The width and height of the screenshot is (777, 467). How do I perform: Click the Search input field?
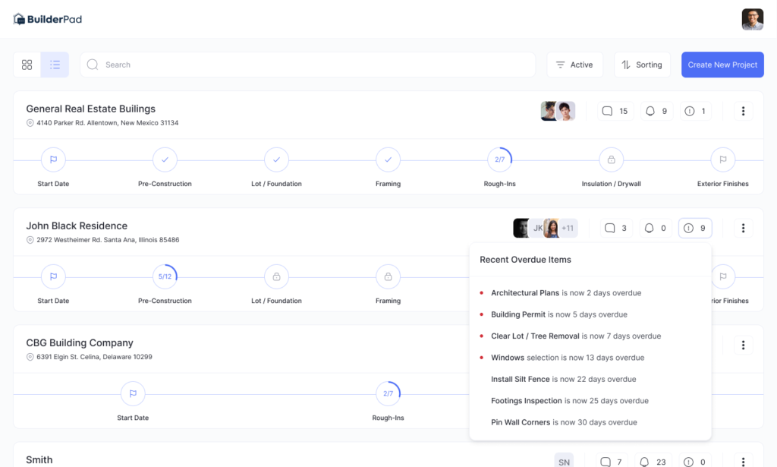(308, 65)
